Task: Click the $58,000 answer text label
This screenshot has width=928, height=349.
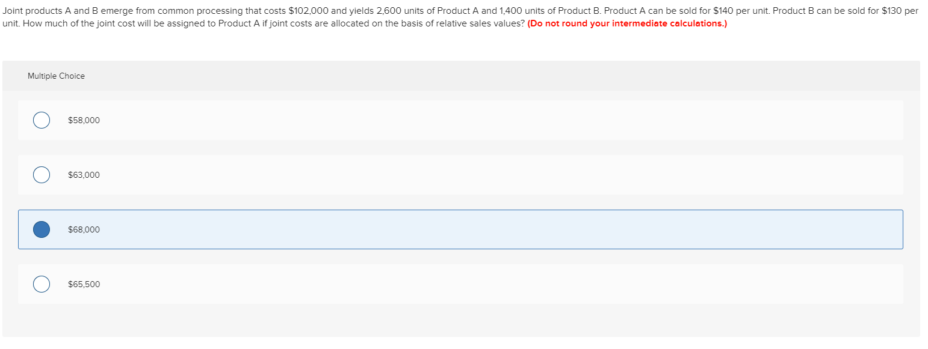Action: click(84, 120)
